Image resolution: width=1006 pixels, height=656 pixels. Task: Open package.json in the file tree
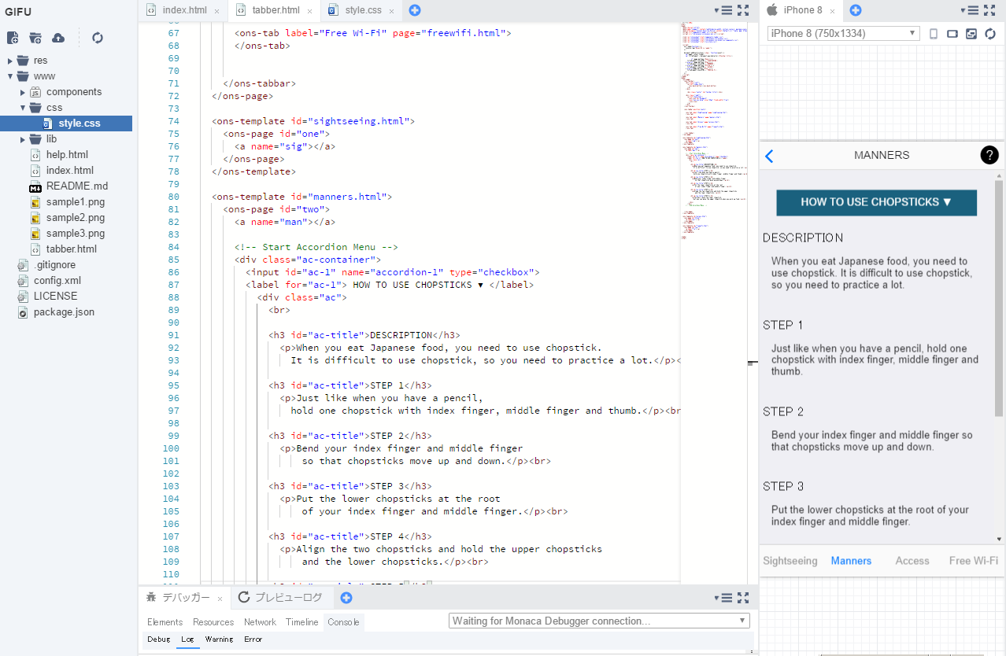64,312
